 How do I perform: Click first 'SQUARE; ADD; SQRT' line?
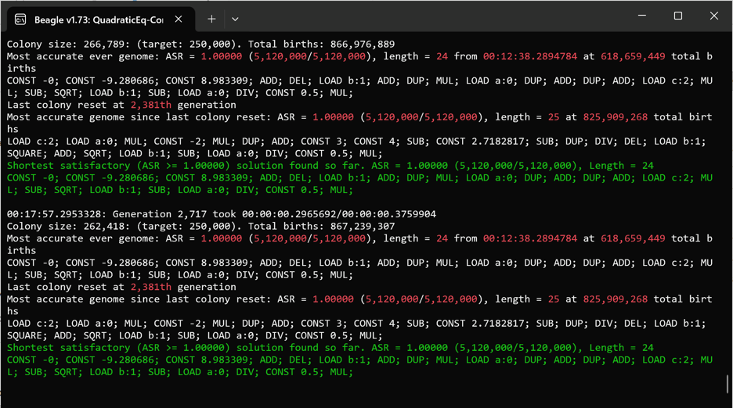coord(194,153)
